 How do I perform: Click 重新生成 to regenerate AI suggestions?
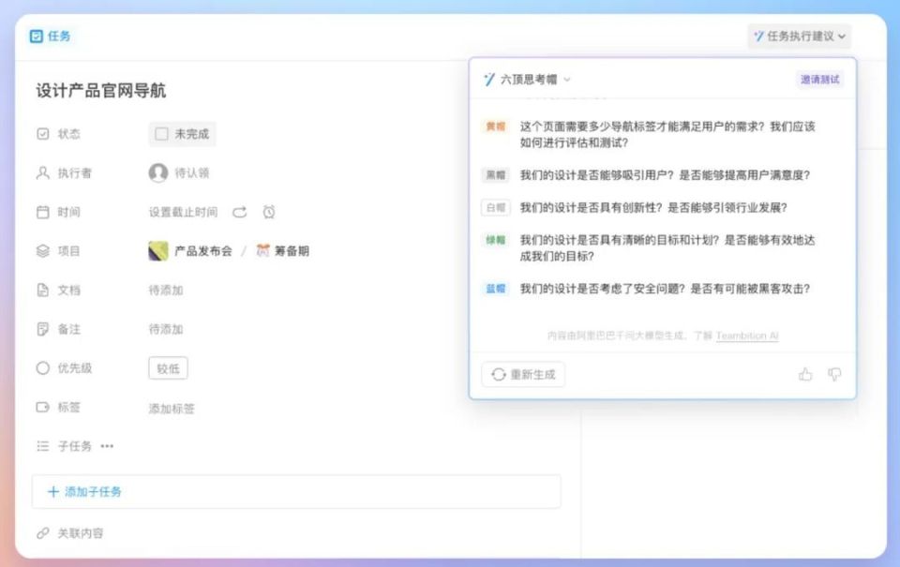[522, 374]
